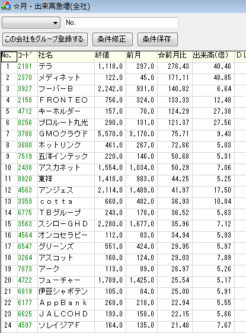This screenshot has width=246, height=333.
Task: Click the コード column header
Action: point(27,56)
